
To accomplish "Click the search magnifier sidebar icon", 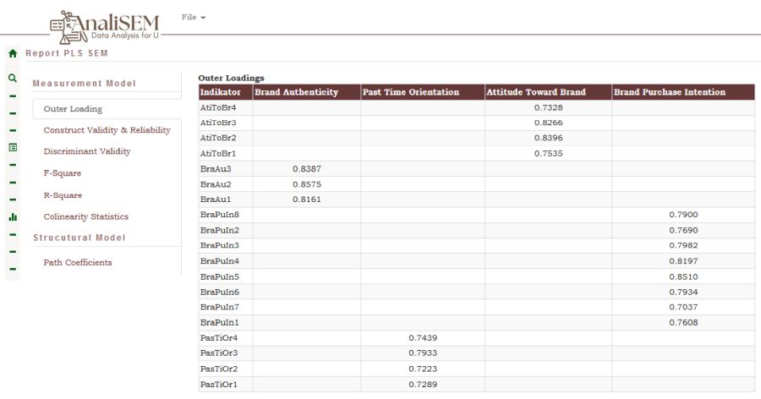I will 13,78.
